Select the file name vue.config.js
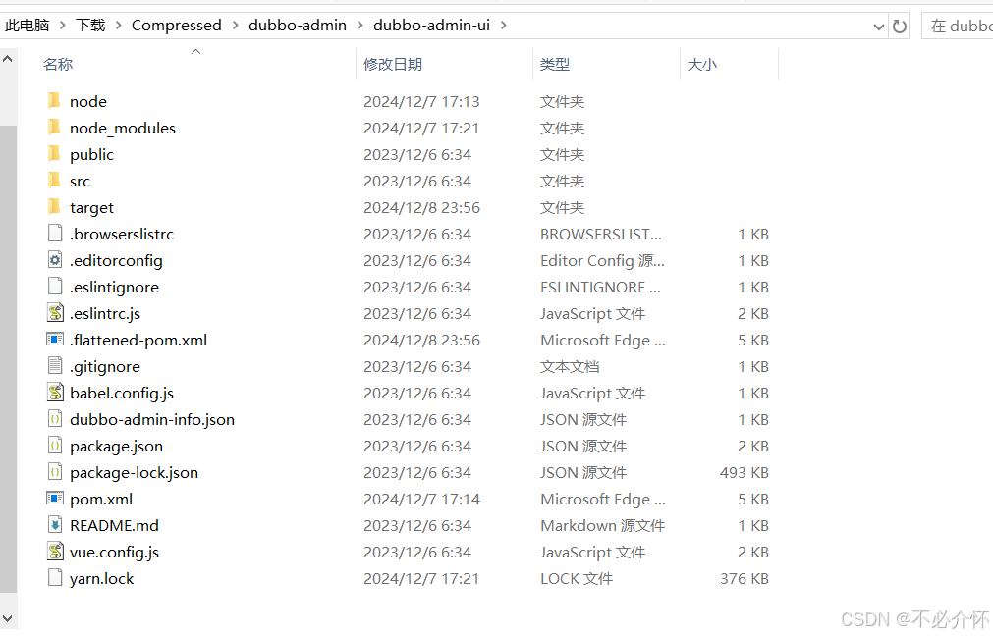The width and height of the screenshot is (993, 637). (114, 553)
